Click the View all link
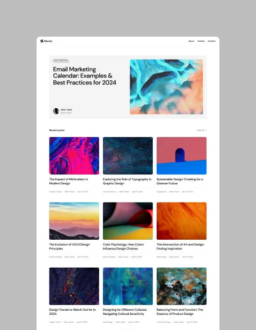Image resolution: width=256 pixels, height=330 pixels. tap(200, 130)
